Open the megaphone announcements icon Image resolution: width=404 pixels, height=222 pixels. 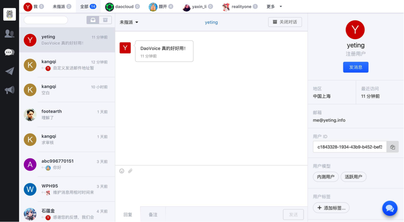(x=9, y=90)
